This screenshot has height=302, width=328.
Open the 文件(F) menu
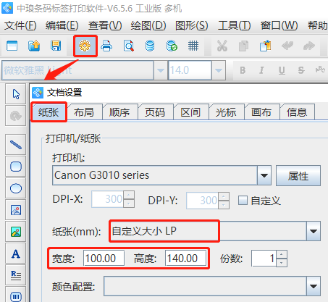(x=20, y=25)
